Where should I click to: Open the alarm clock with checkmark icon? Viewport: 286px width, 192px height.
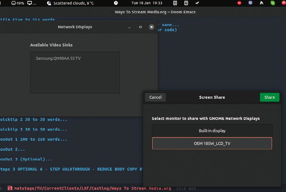click(x=186, y=3)
